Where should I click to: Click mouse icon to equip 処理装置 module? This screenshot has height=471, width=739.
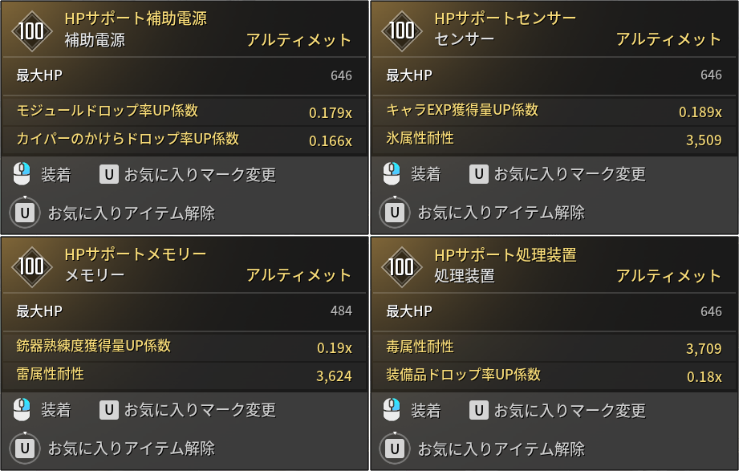coord(392,410)
